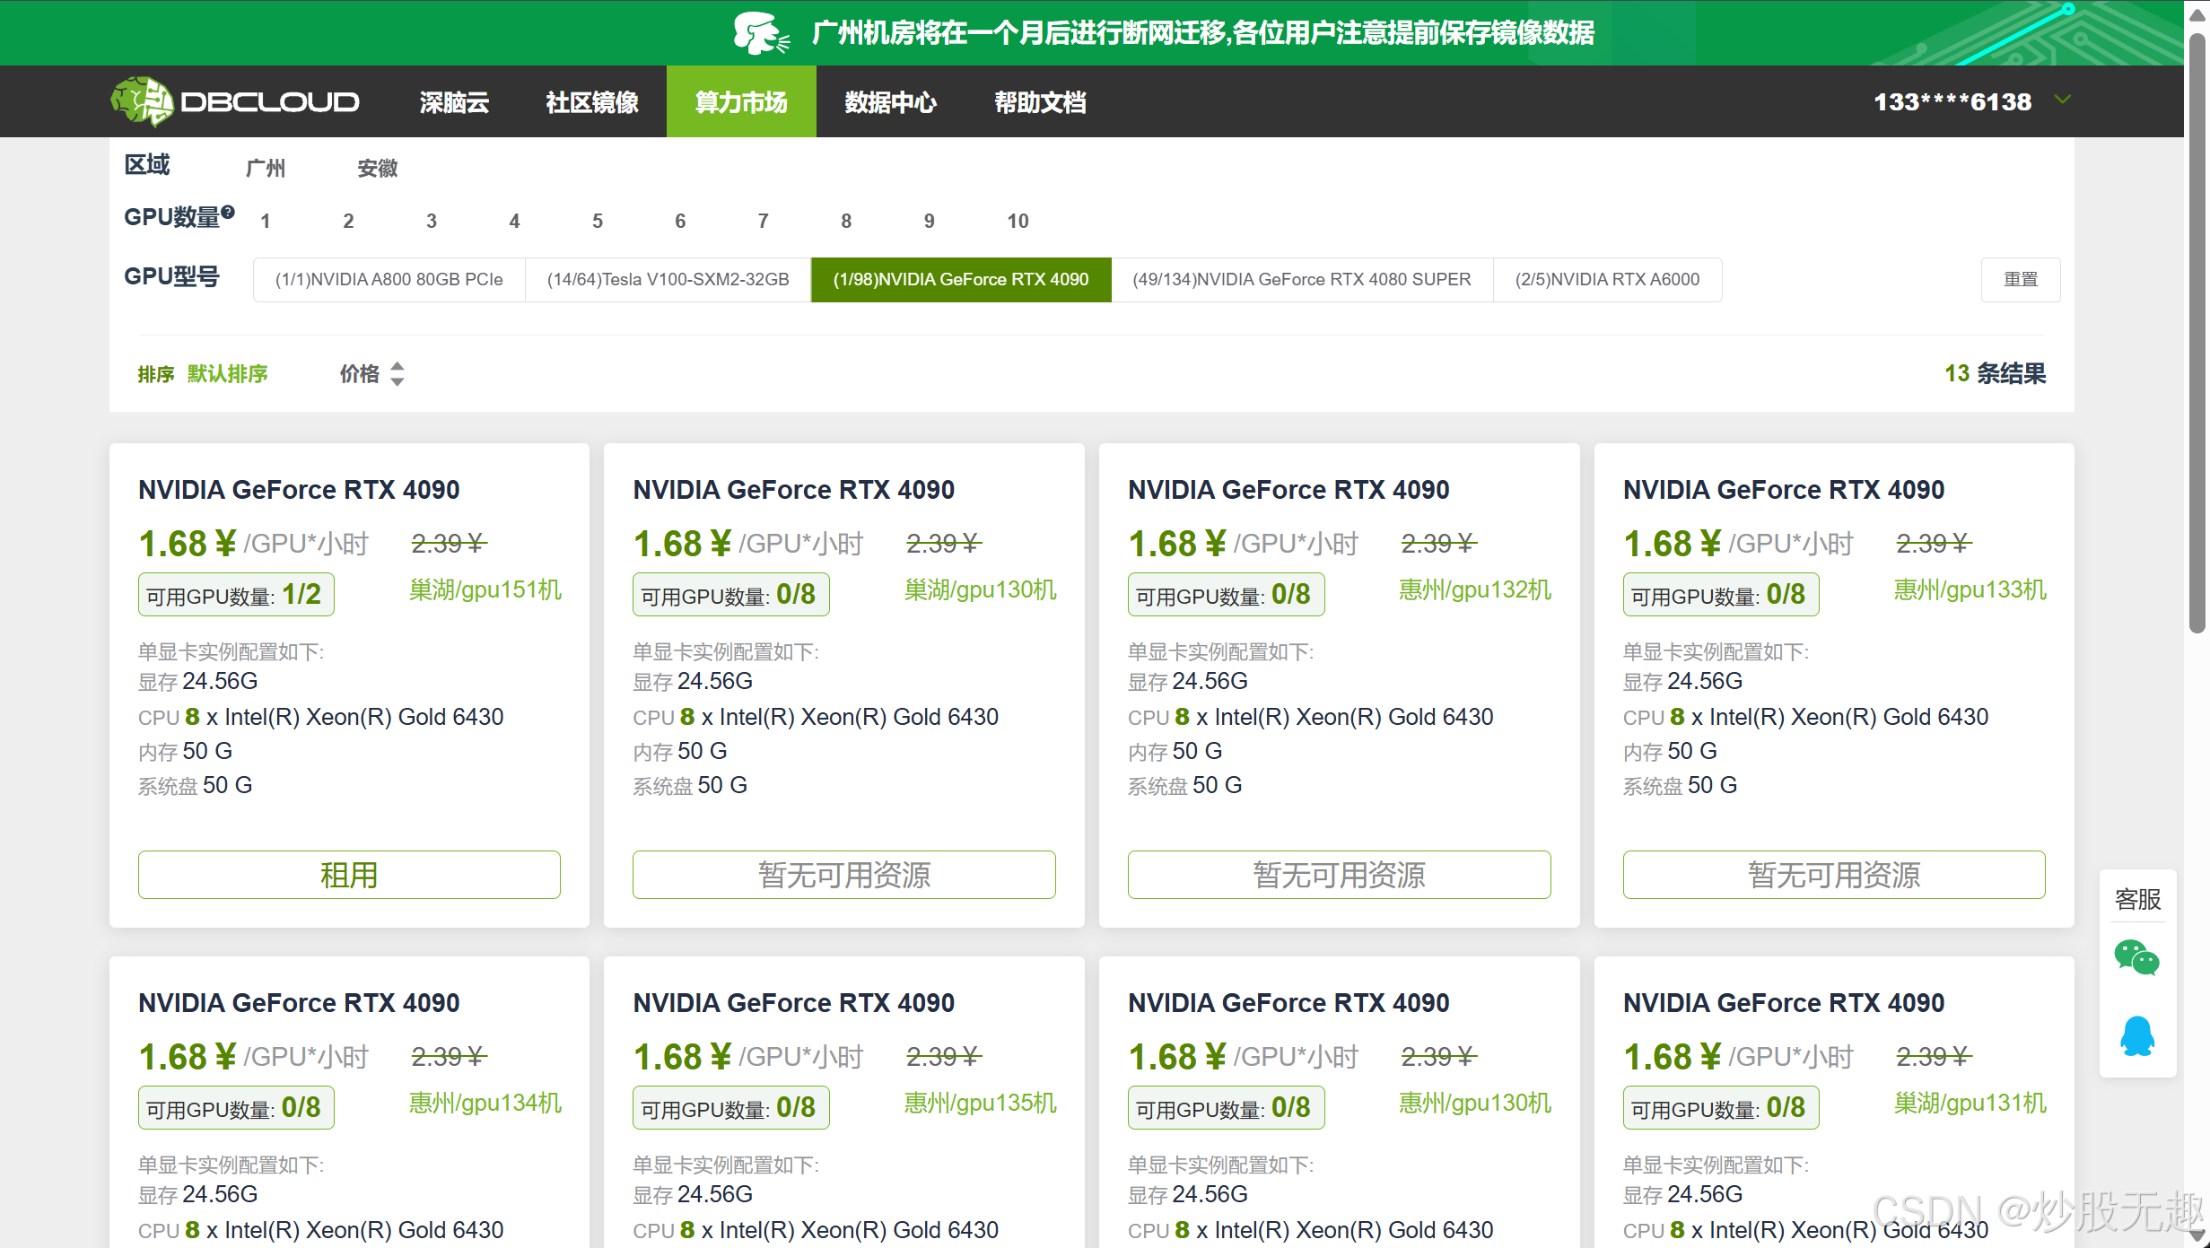Toggle the 价格 sort arrows
2210x1248 pixels.
pos(397,374)
